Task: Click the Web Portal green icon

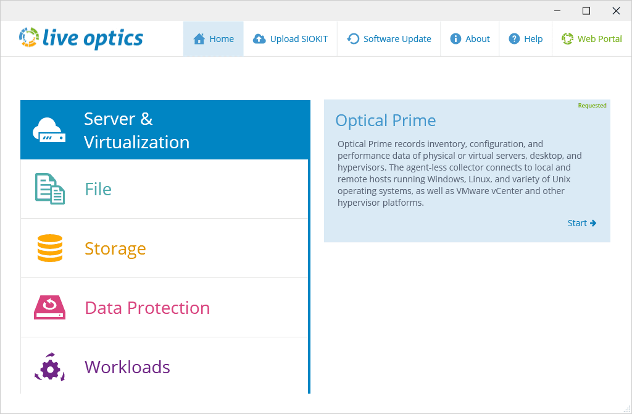Action: [x=567, y=39]
